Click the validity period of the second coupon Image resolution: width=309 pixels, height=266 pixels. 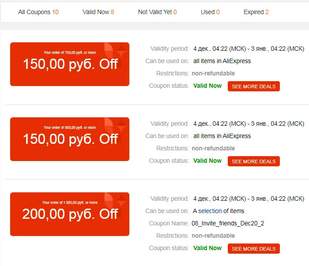pyautogui.click(x=249, y=124)
